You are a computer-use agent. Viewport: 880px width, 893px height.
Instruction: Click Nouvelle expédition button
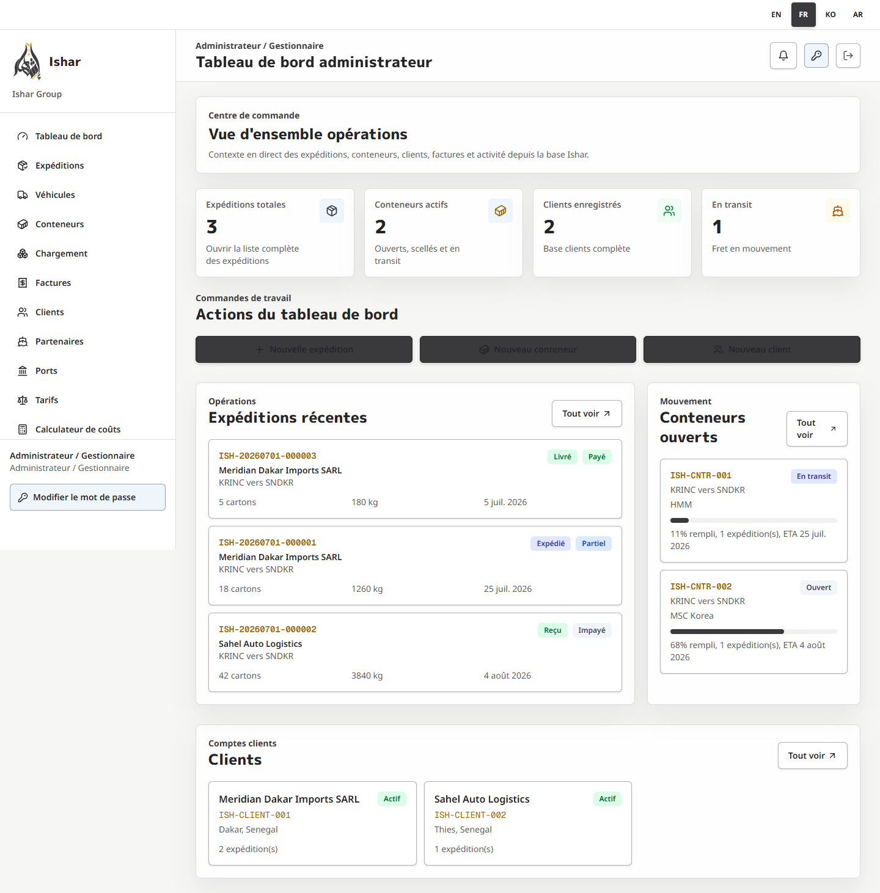coord(304,349)
